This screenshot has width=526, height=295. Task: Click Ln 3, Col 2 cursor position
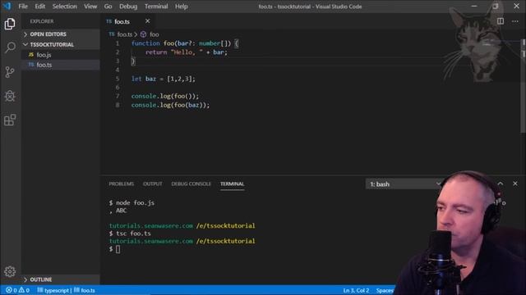tap(356, 290)
